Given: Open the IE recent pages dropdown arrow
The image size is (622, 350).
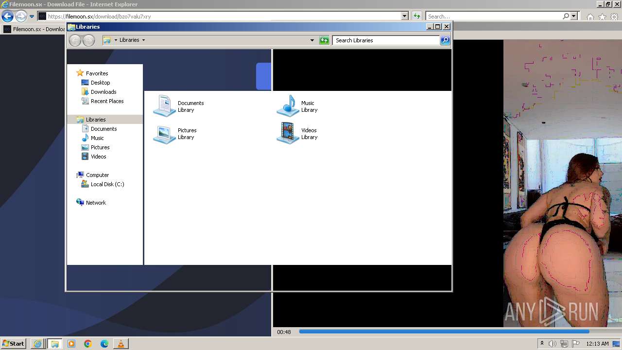Looking at the screenshot, I should [x=32, y=17].
